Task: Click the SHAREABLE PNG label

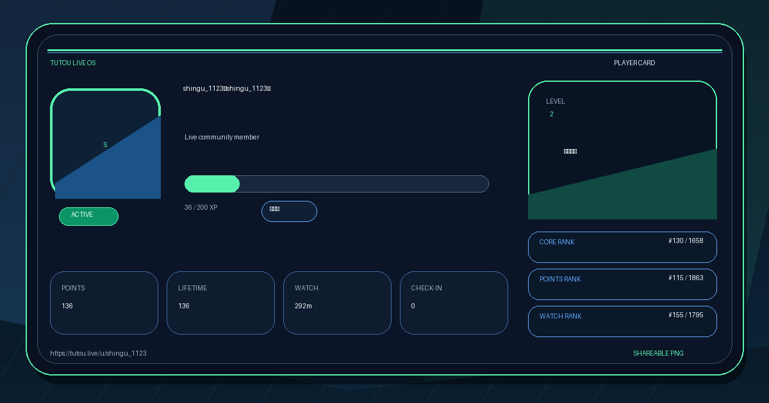Action: click(x=658, y=353)
